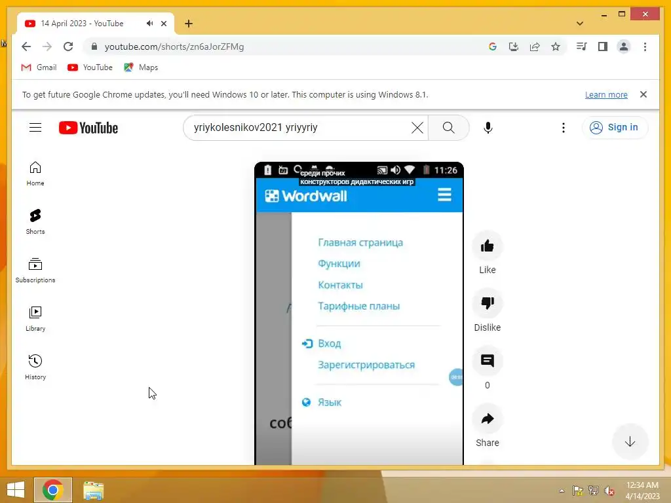Image resolution: width=671 pixels, height=503 pixels.
Task: Click Chrome in taskbar
Action: (x=53, y=490)
